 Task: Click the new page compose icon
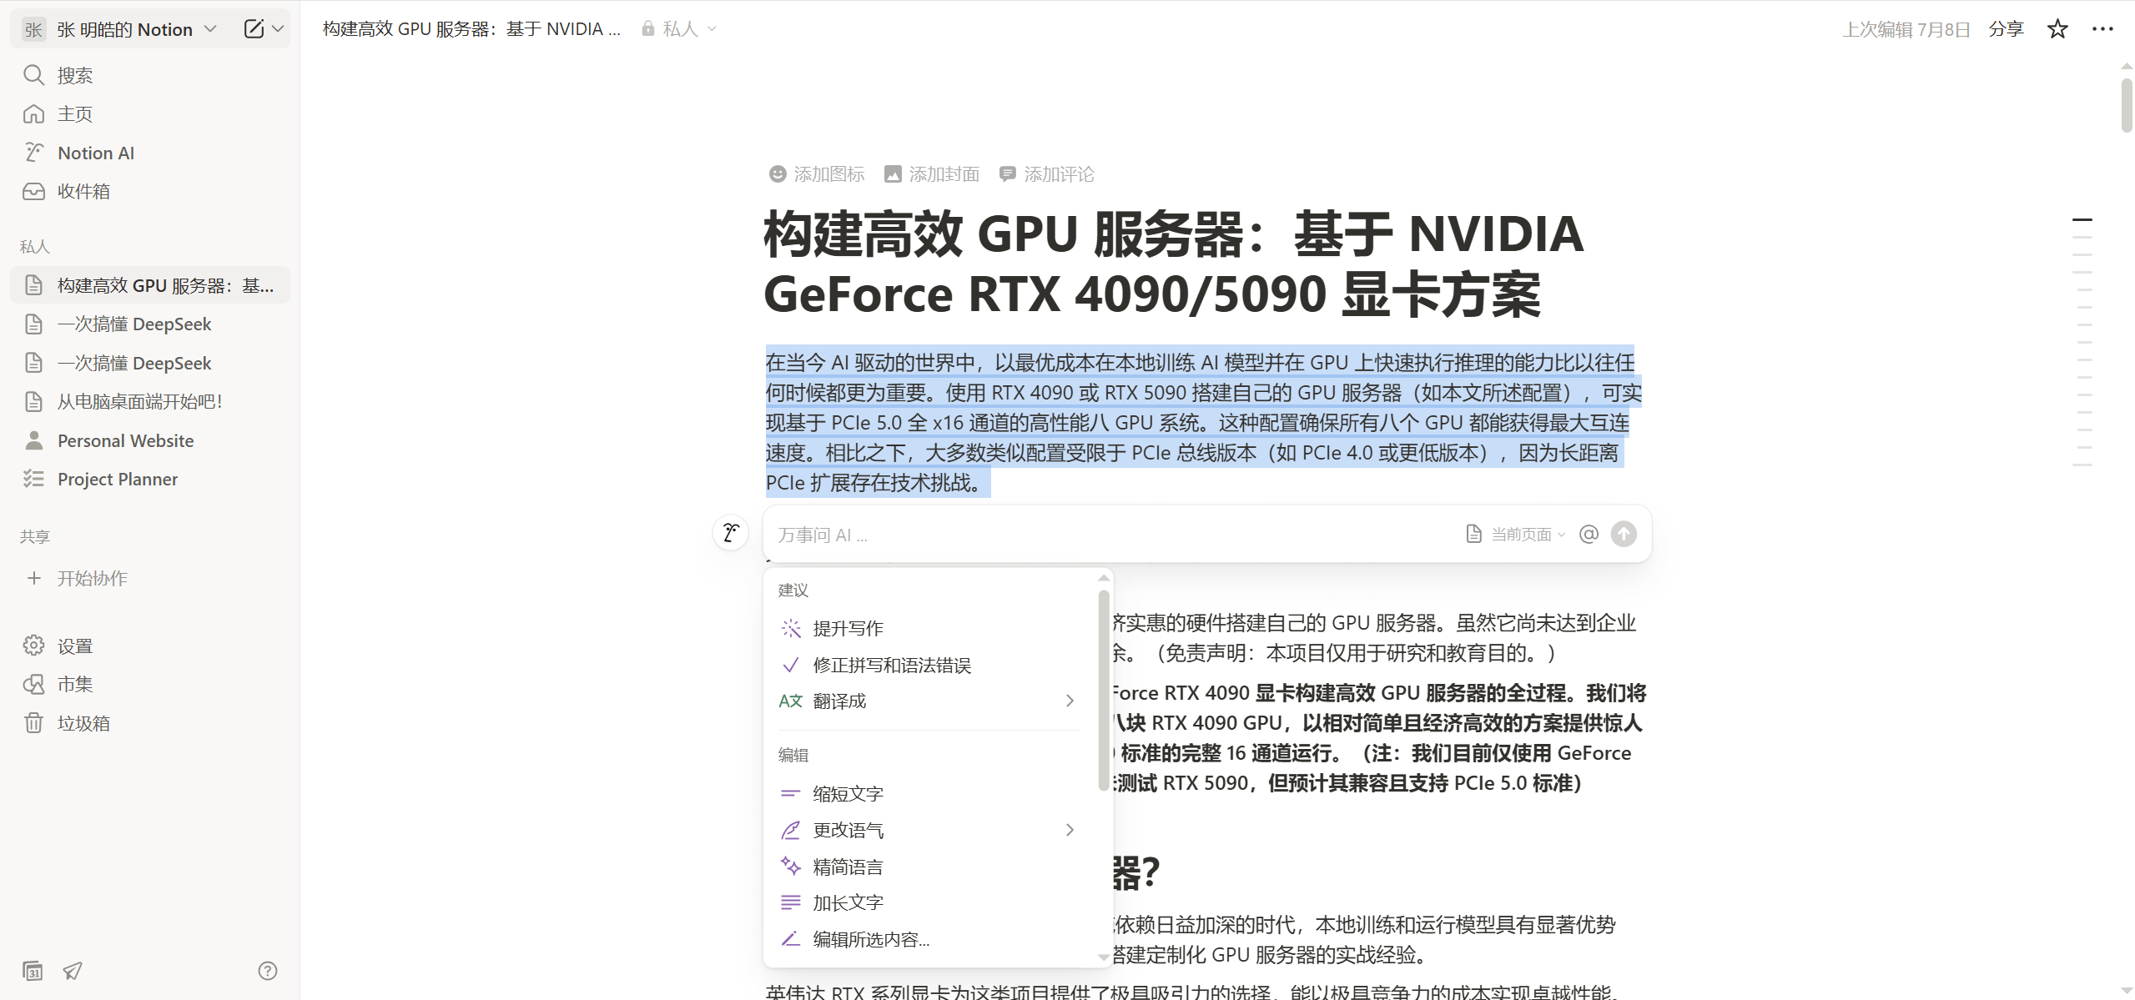point(254,29)
